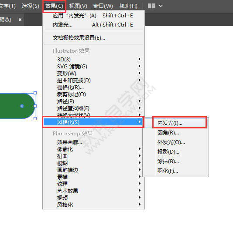Expand Photoshop 风格化 submenu at bottom
Viewport: 233px width, 232px height.
(x=94, y=205)
